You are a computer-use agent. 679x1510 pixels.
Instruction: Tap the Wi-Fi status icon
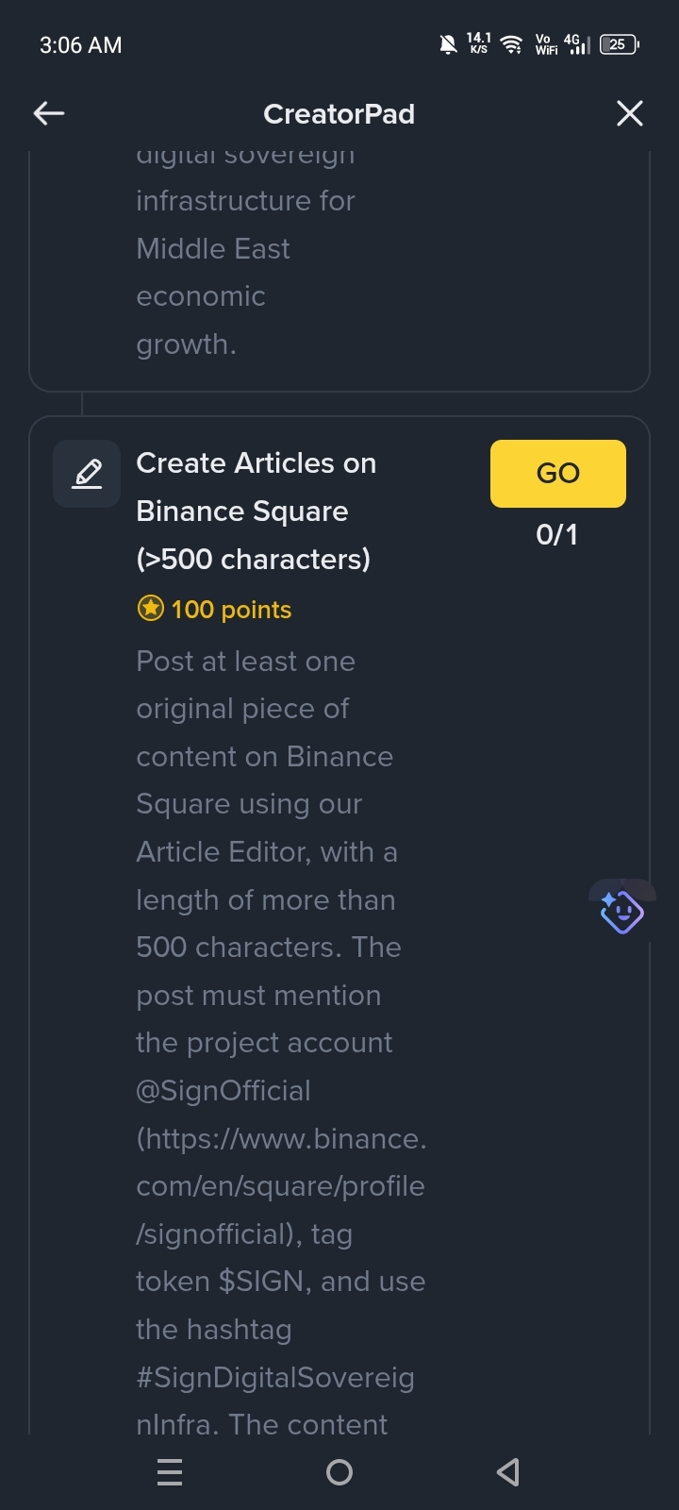click(512, 44)
